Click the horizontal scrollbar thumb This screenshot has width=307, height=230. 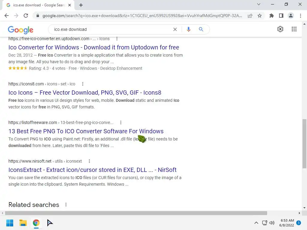136,213
